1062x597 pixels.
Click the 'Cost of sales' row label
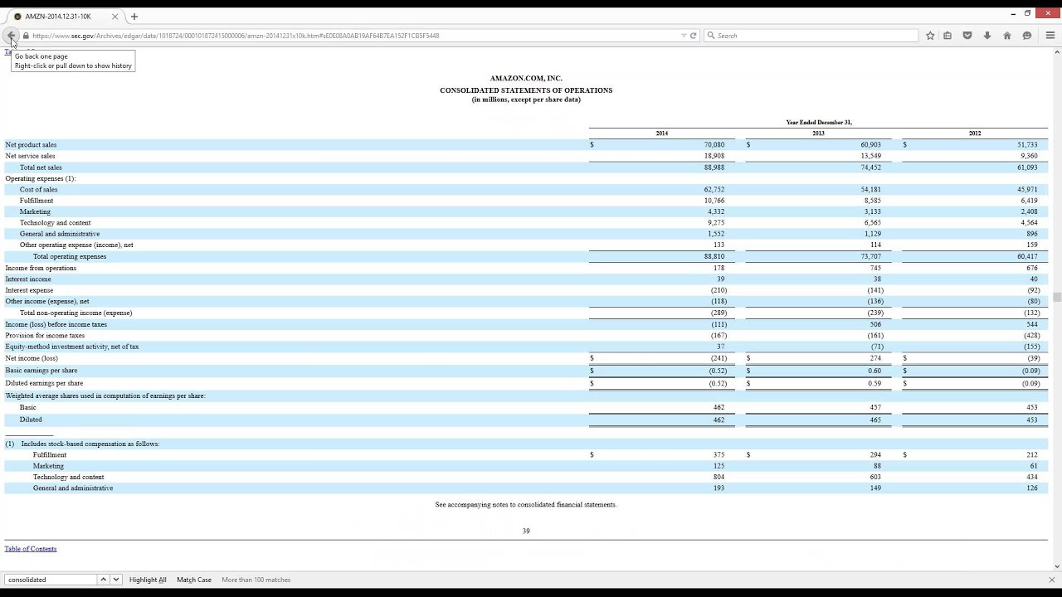point(39,189)
